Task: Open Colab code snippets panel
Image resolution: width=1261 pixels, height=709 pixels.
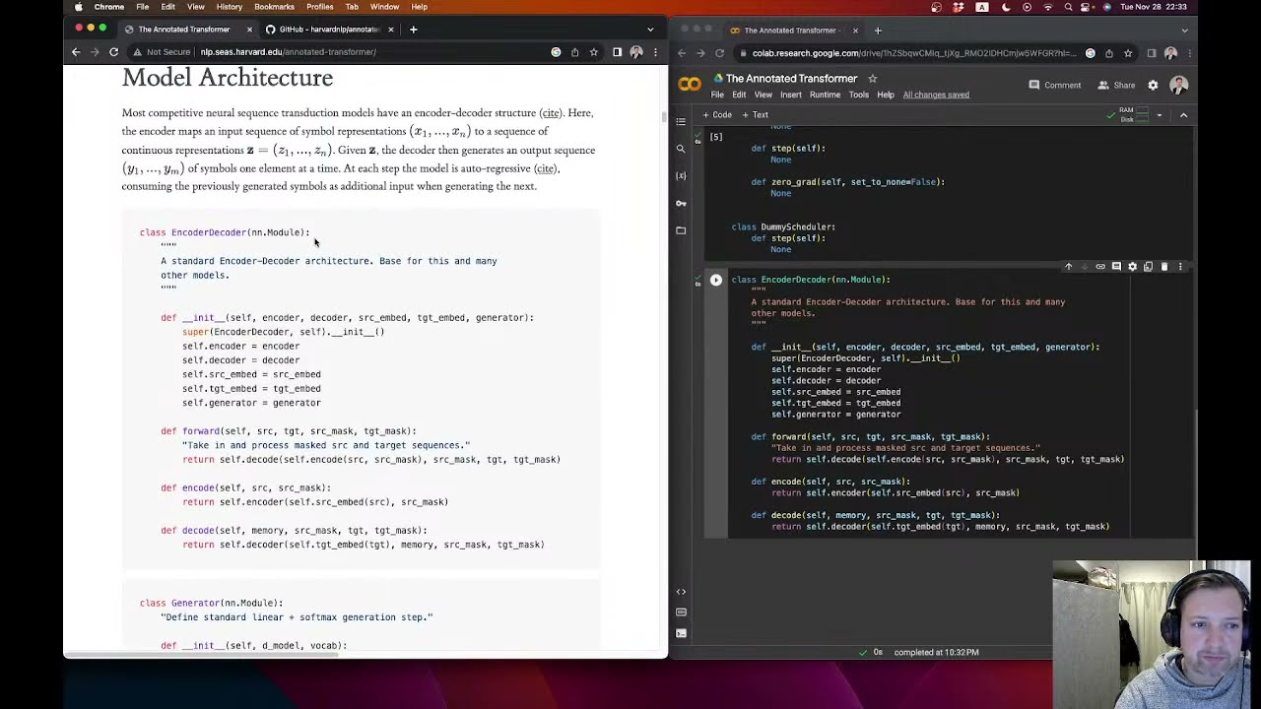Action: point(681,592)
